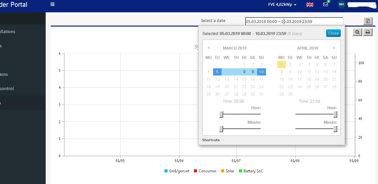
Task: Click the date range input field
Action: 294,21
